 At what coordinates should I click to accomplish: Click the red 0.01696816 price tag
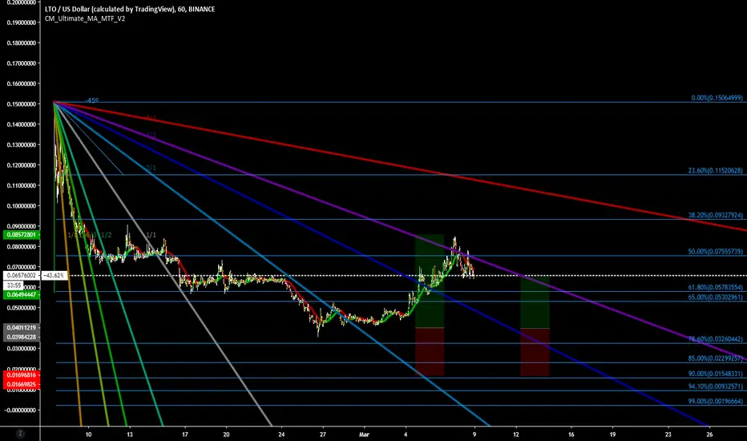[x=22, y=374]
